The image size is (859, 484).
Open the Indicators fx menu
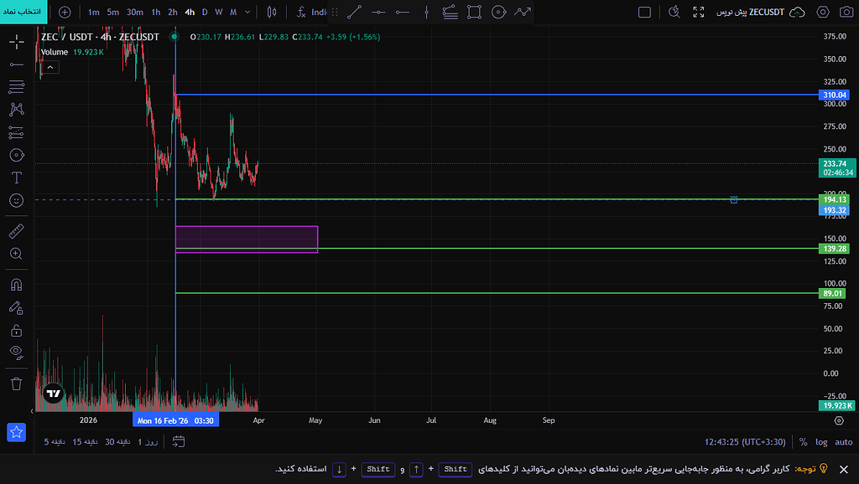311,12
